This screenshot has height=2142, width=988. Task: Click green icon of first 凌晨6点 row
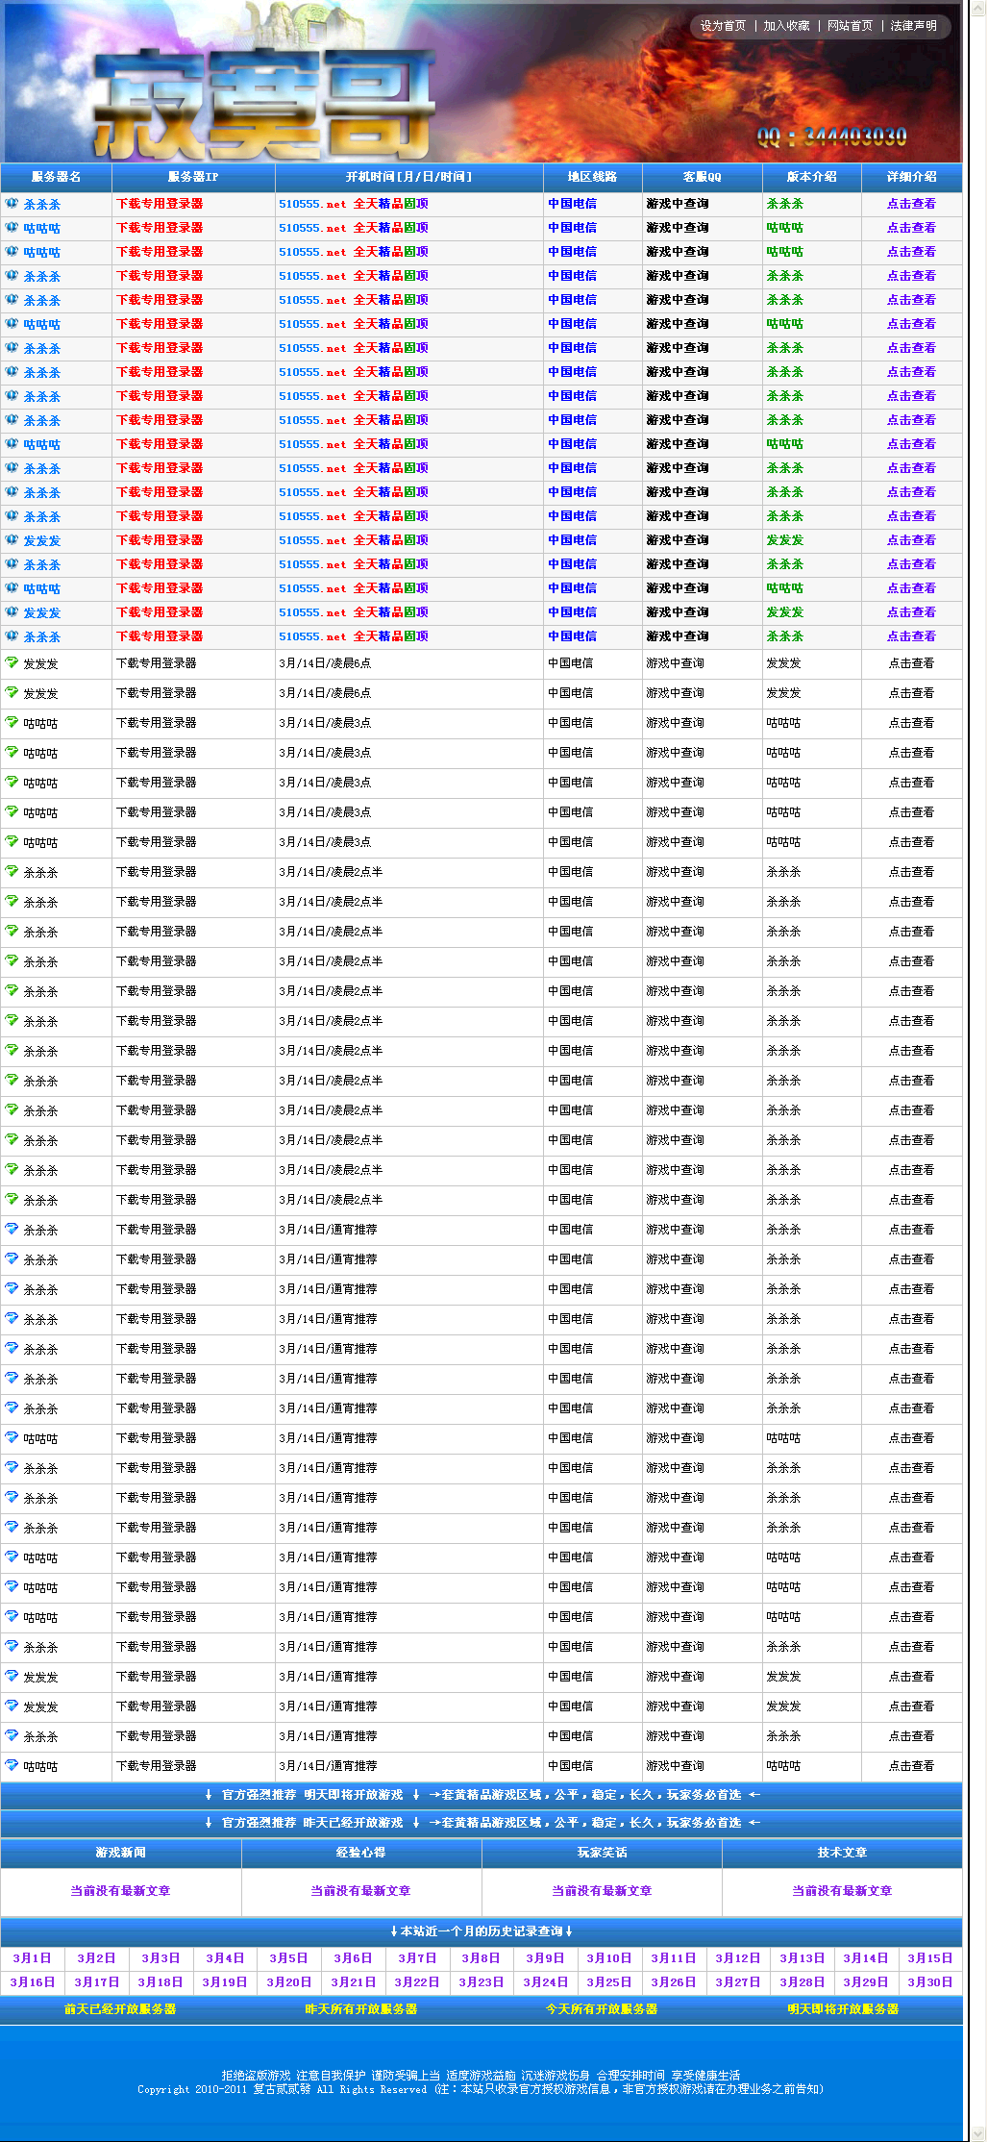(x=12, y=663)
